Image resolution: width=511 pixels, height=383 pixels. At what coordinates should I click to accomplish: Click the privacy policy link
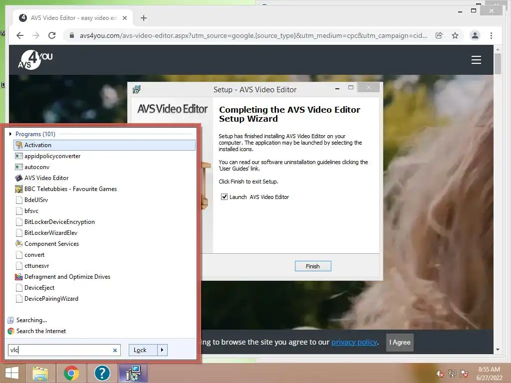click(x=354, y=342)
